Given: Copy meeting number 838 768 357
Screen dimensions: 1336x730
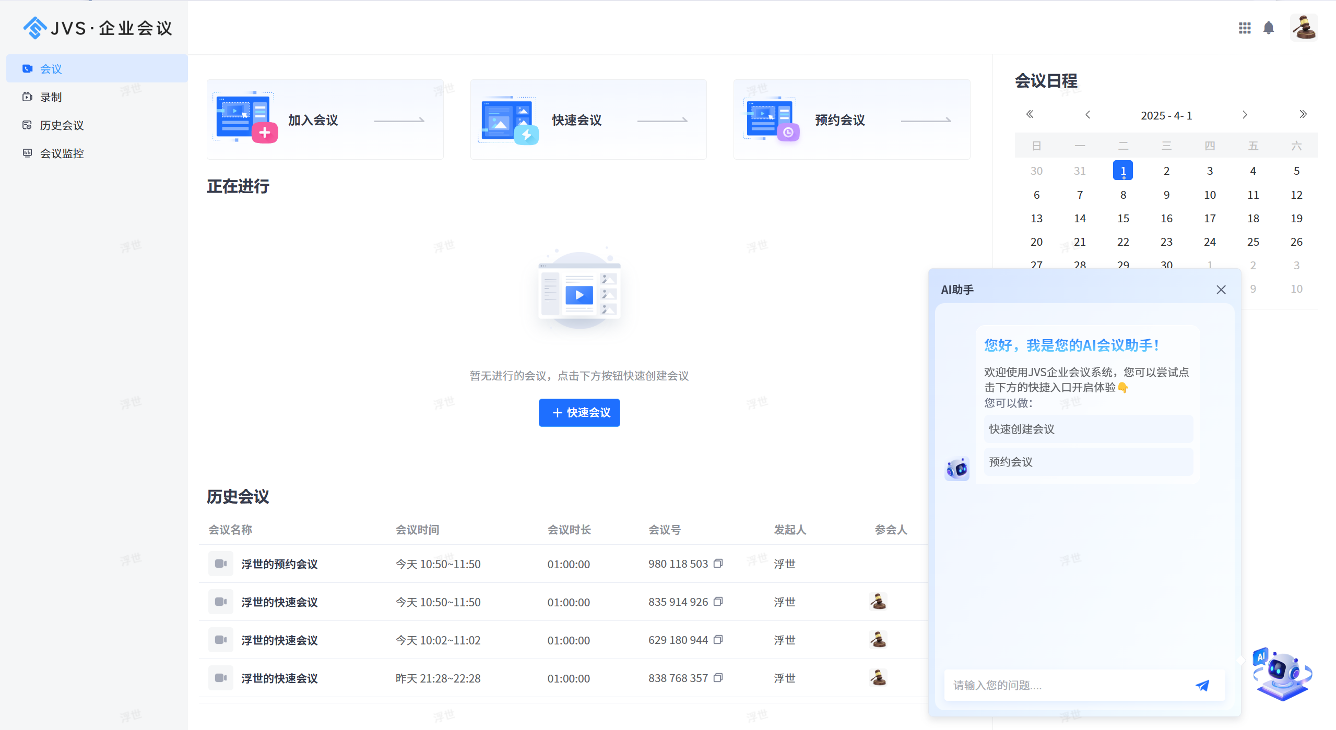Looking at the screenshot, I should [718, 678].
